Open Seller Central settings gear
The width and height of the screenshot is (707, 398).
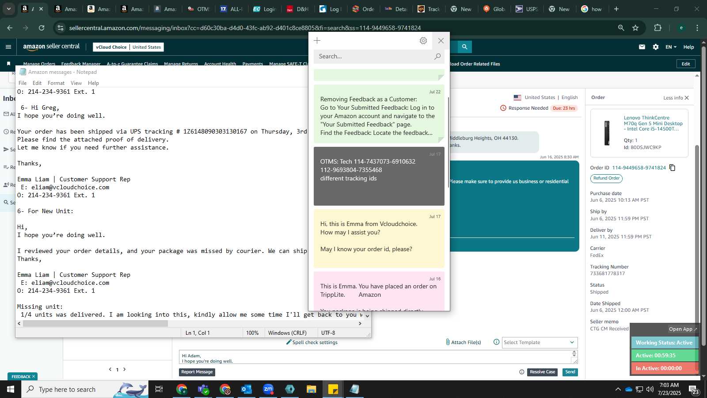point(656,47)
